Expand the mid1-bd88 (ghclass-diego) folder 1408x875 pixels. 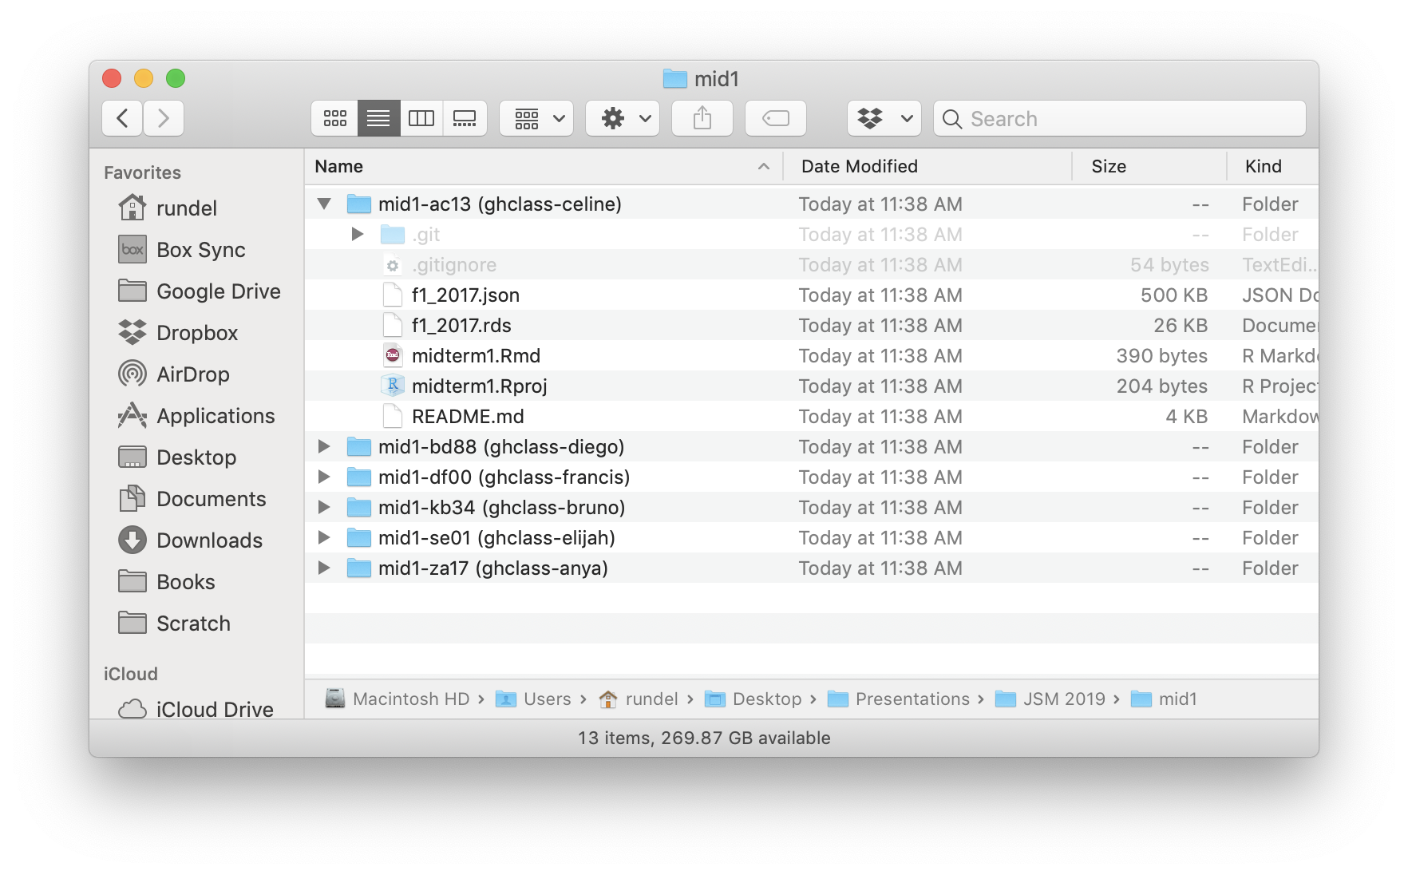pos(324,446)
